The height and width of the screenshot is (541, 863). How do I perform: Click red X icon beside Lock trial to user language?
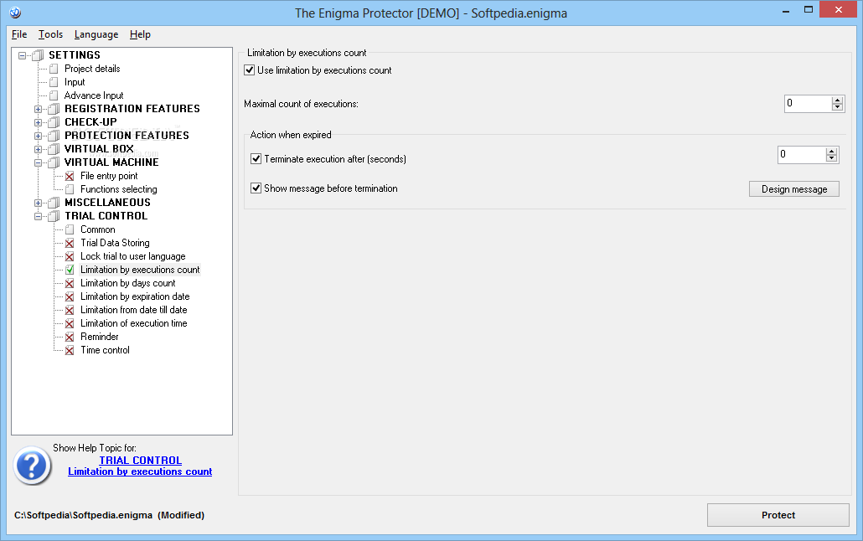tap(70, 256)
